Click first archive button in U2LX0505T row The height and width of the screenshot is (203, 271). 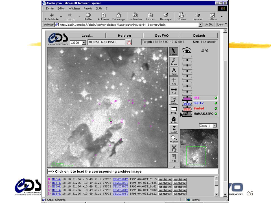point(165,194)
